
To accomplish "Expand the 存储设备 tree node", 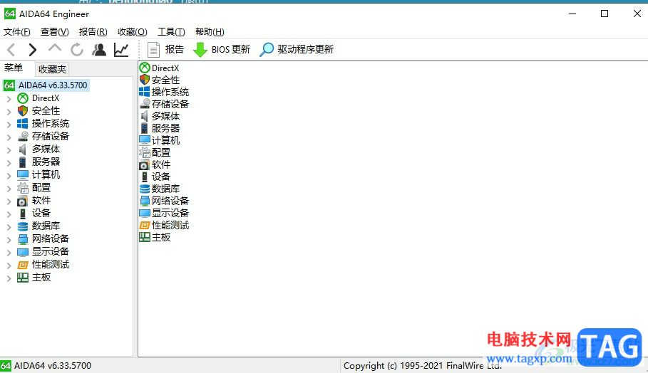I will pyautogui.click(x=9, y=137).
